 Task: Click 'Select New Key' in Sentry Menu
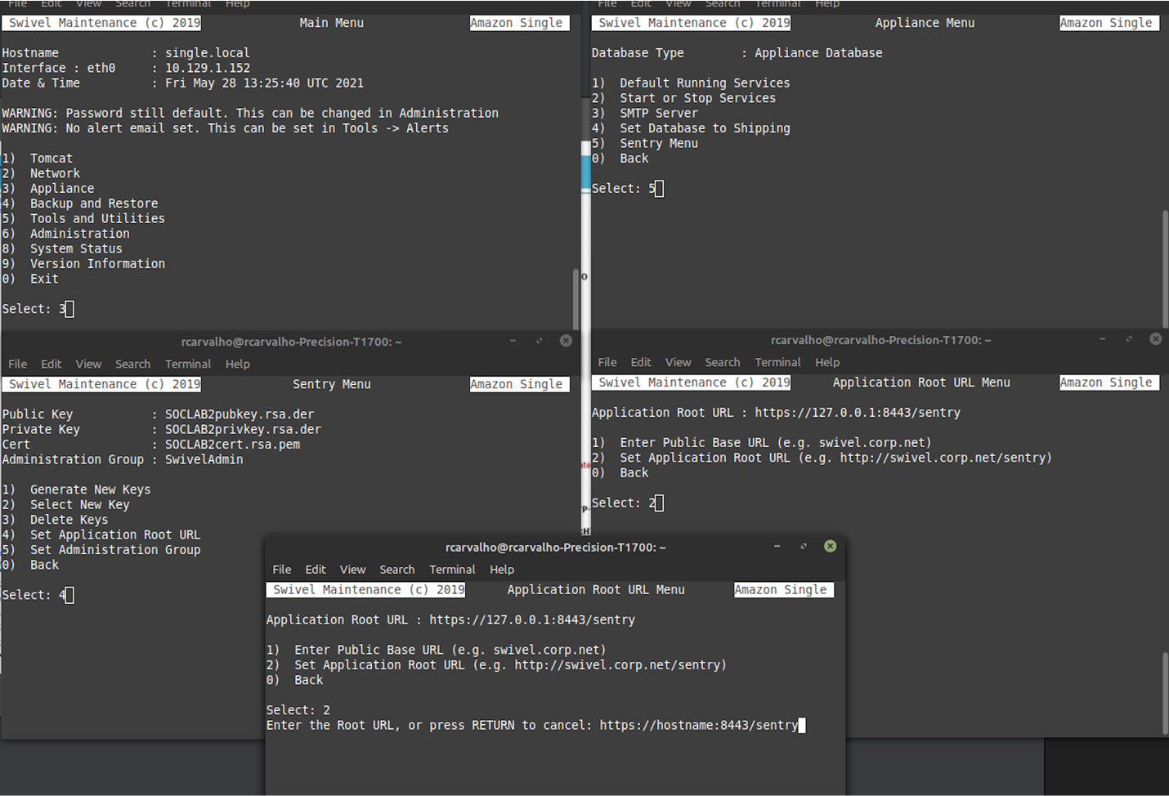(79, 505)
